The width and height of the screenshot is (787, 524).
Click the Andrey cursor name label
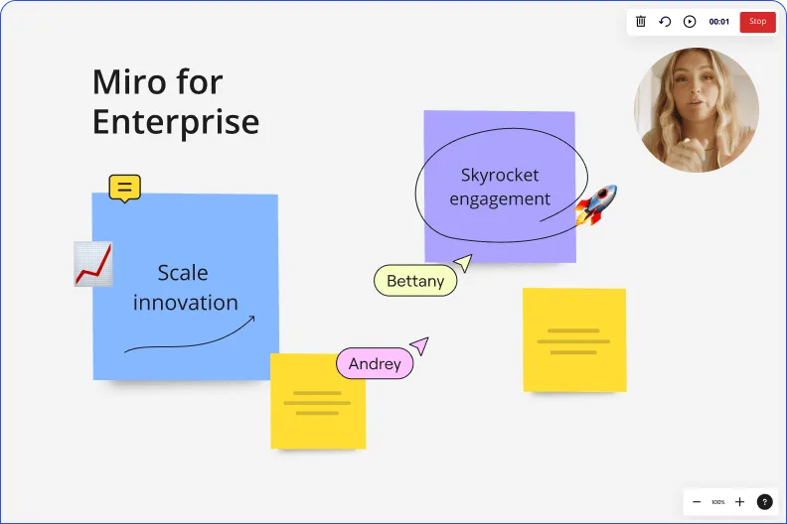tap(375, 363)
